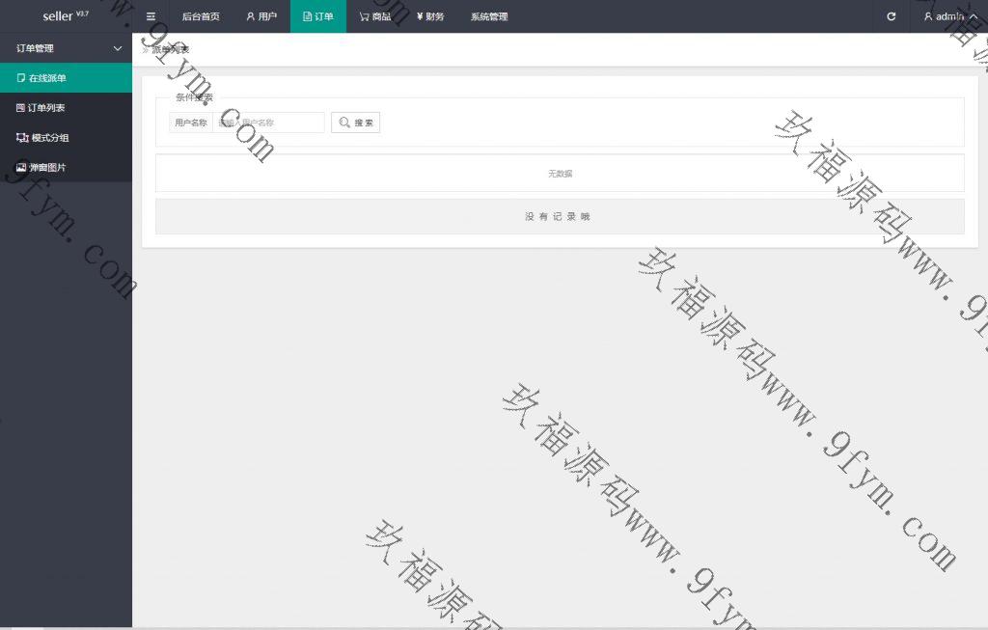
Task: Open the 用户 top menu
Action: click(261, 16)
